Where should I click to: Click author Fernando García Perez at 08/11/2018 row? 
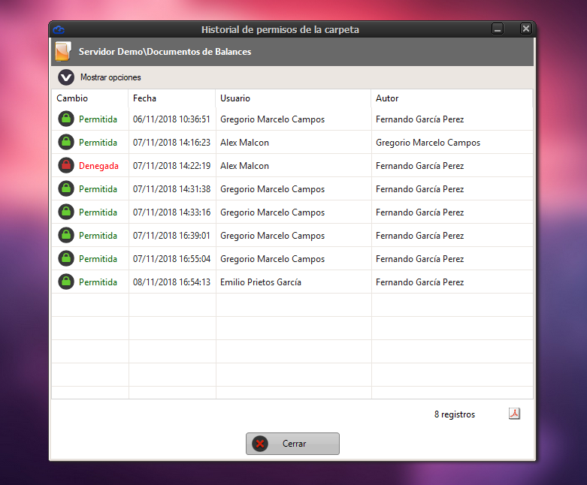[x=419, y=282]
